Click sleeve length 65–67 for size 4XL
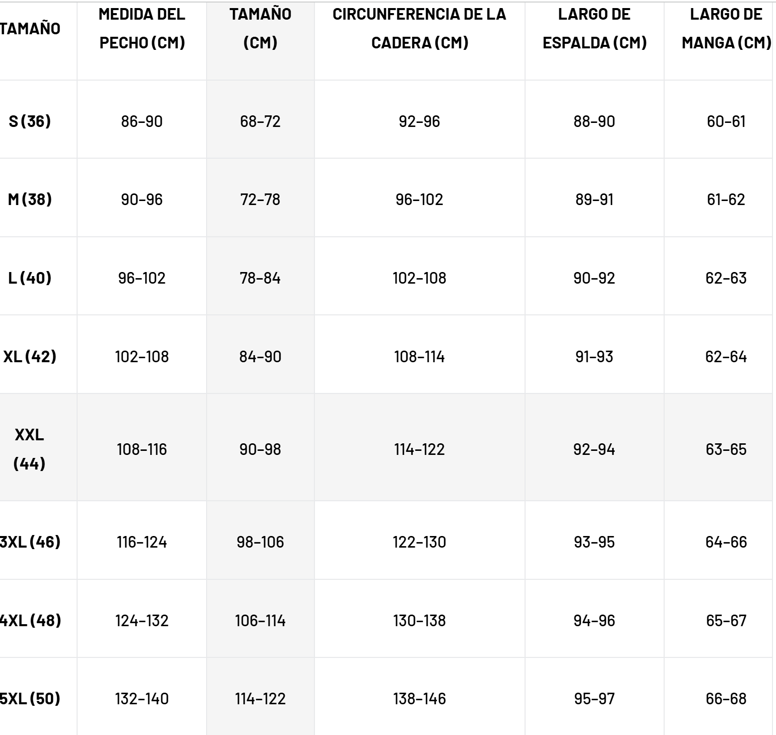The width and height of the screenshot is (776, 735). coord(726,620)
